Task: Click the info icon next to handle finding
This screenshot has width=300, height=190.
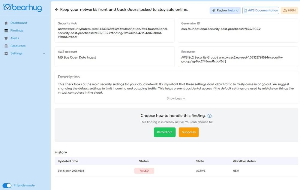Action: click(x=209, y=116)
